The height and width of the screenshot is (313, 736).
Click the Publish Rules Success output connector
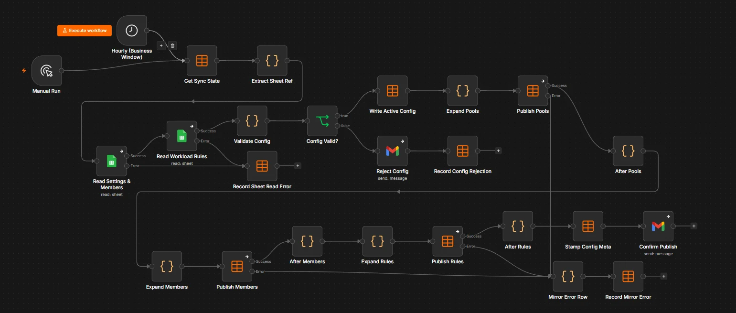coord(463,236)
